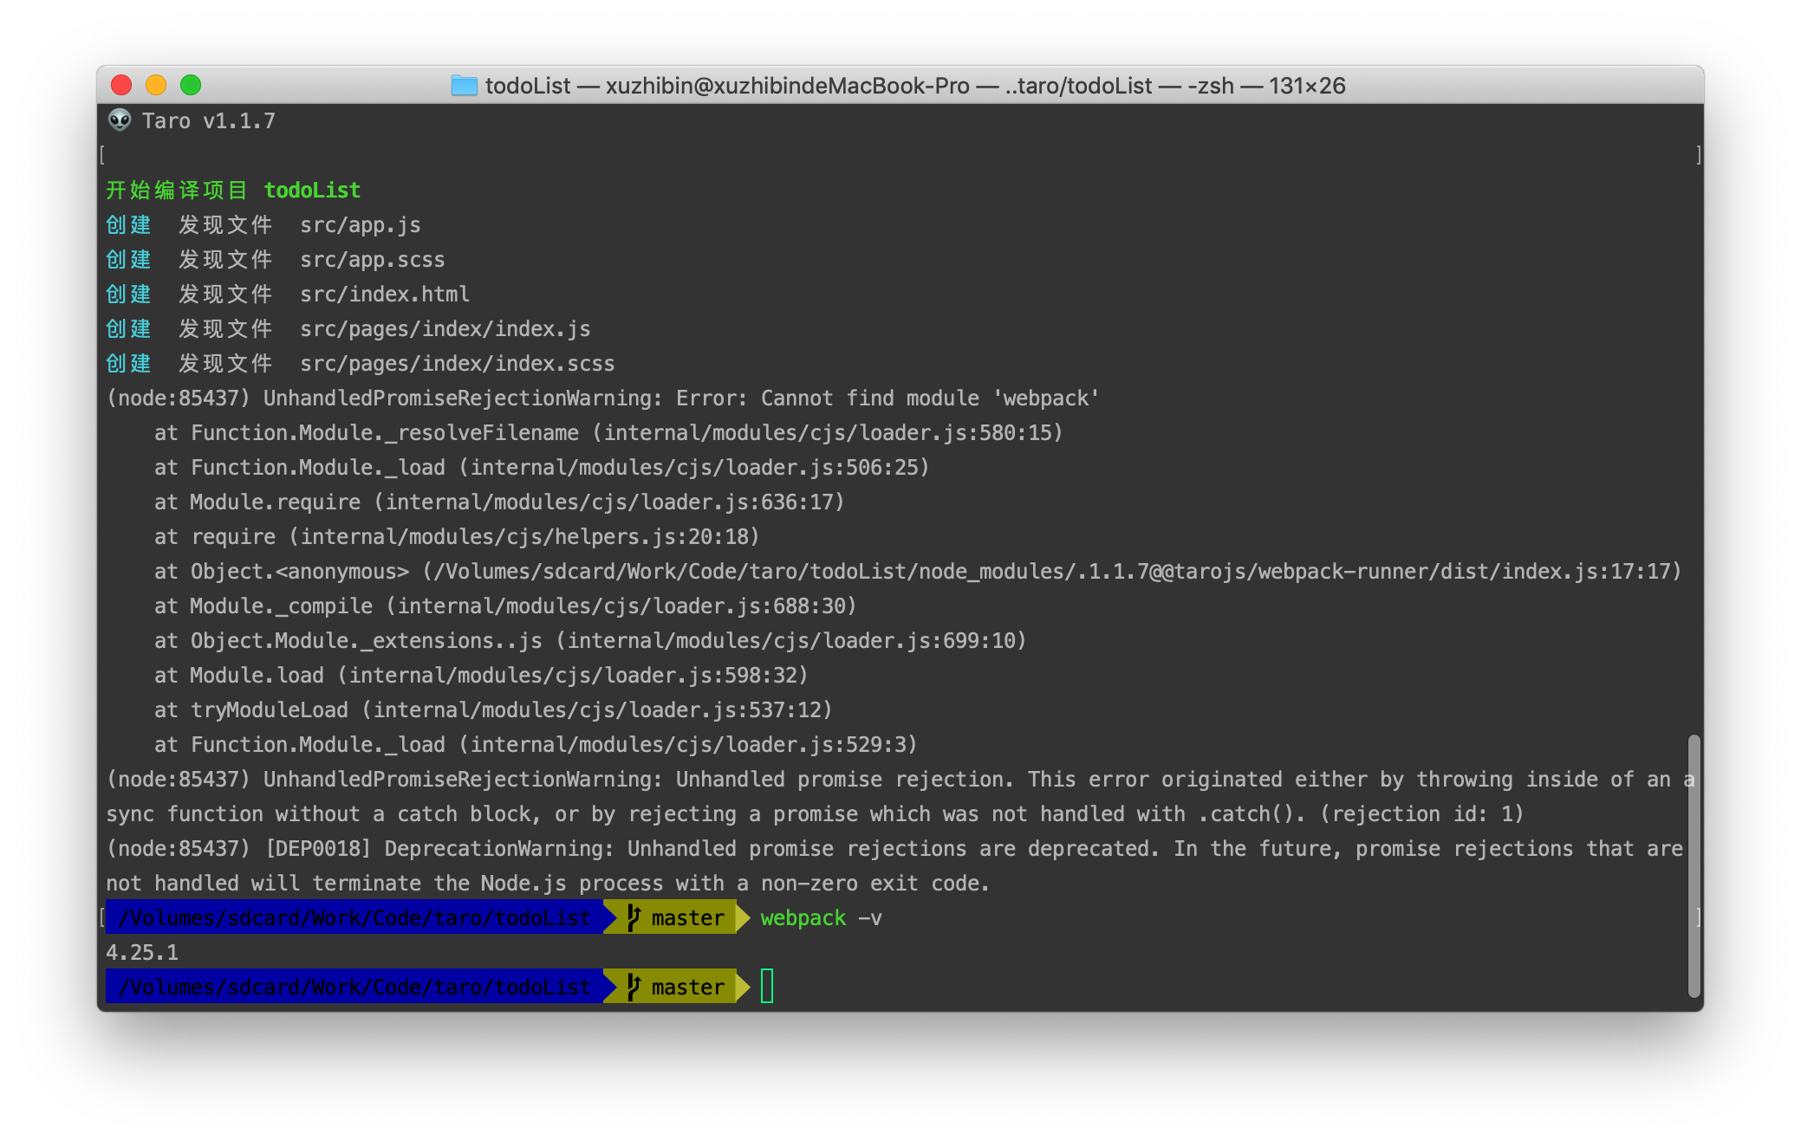Image resolution: width=1801 pixels, height=1140 pixels.
Task: Click the 'src/app.scss' file path
Action: click(x=373, y=260)
